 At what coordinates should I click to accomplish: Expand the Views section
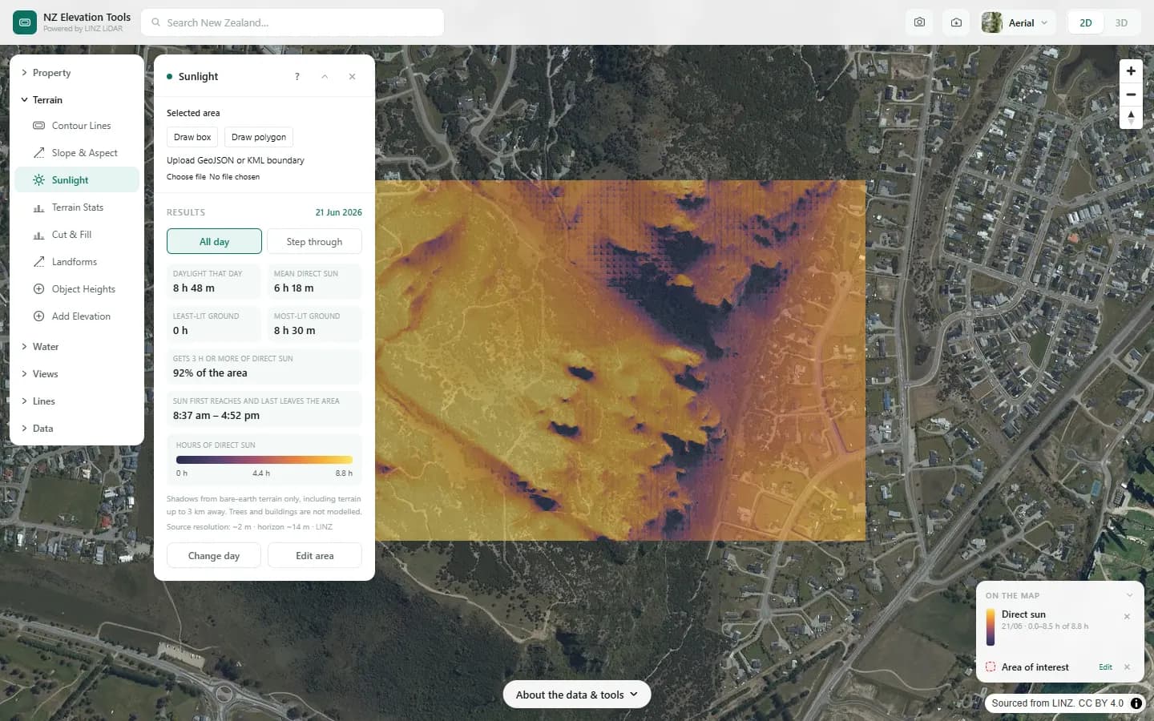[77, 374]
